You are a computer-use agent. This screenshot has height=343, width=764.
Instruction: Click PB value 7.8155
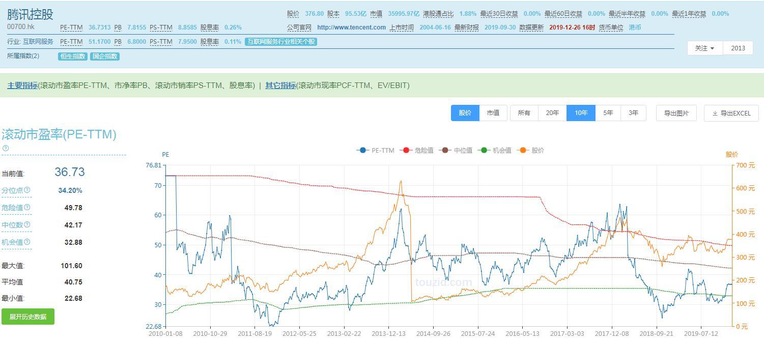pyautogui.click(x=136, y=27)
